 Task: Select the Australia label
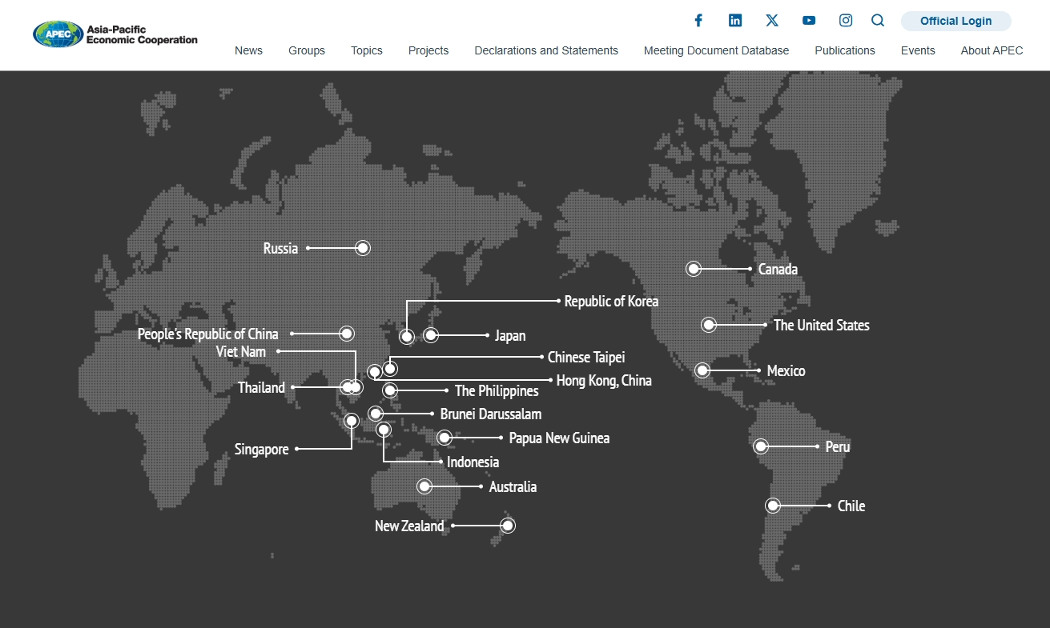pos(513,487)
